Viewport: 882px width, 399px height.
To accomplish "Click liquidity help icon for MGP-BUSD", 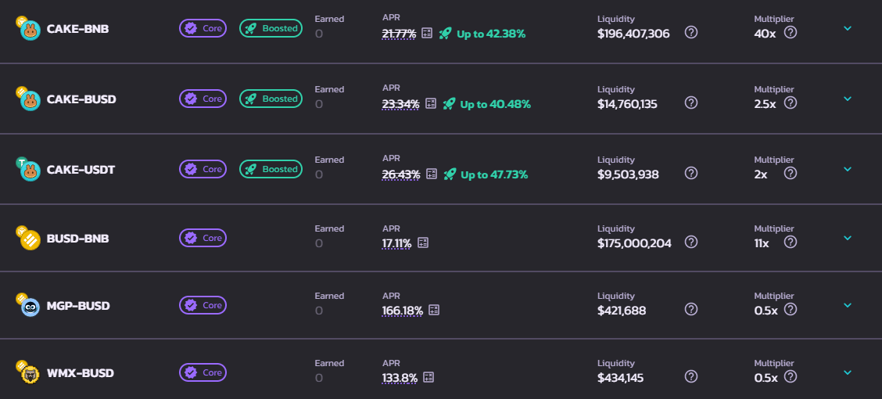I will click(x=691, y=310).
